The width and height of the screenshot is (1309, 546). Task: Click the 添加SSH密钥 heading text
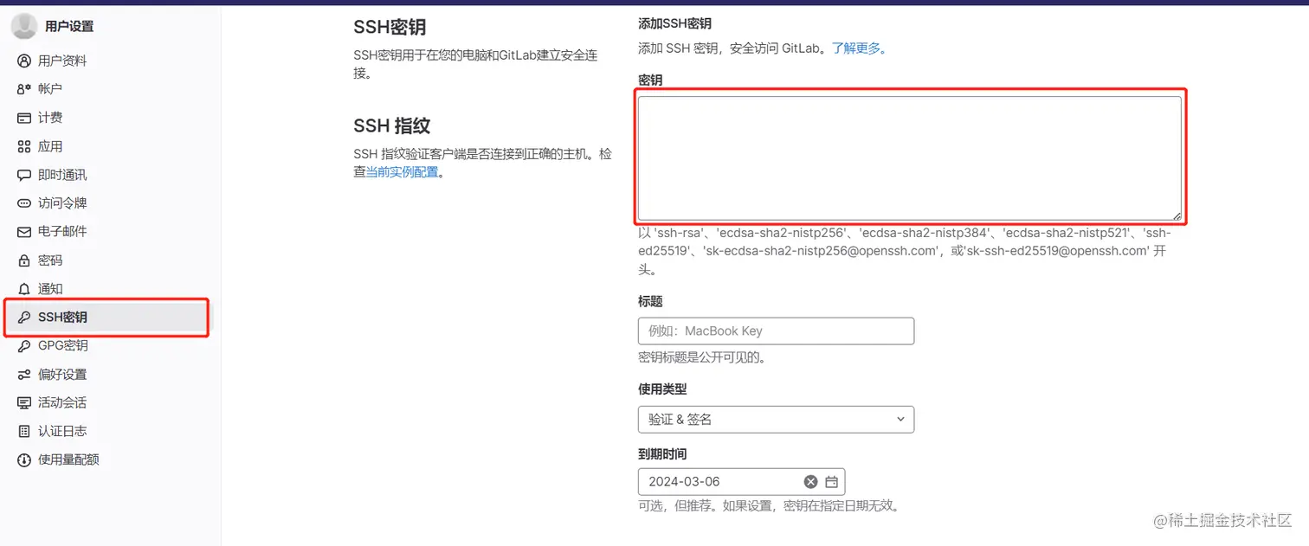[x=674, y=23]
